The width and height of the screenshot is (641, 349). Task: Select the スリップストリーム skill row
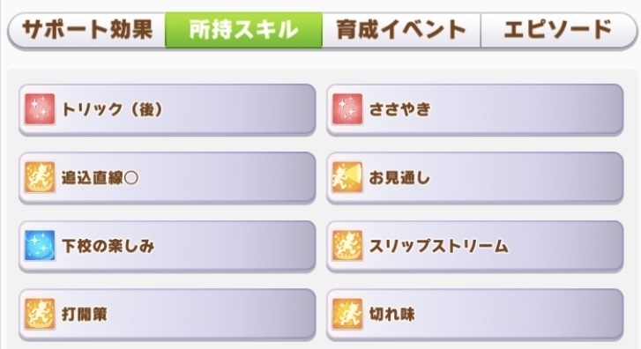tap(474, 246)
